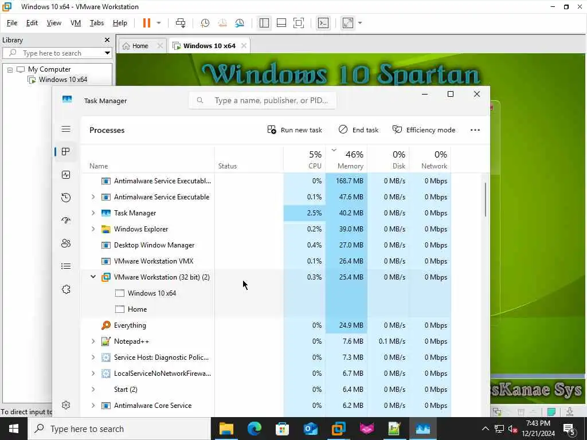The width and height of the screenshot is (587, 440).
Task: Click the three-dot more options button
Action: click(x=475, y=130)
